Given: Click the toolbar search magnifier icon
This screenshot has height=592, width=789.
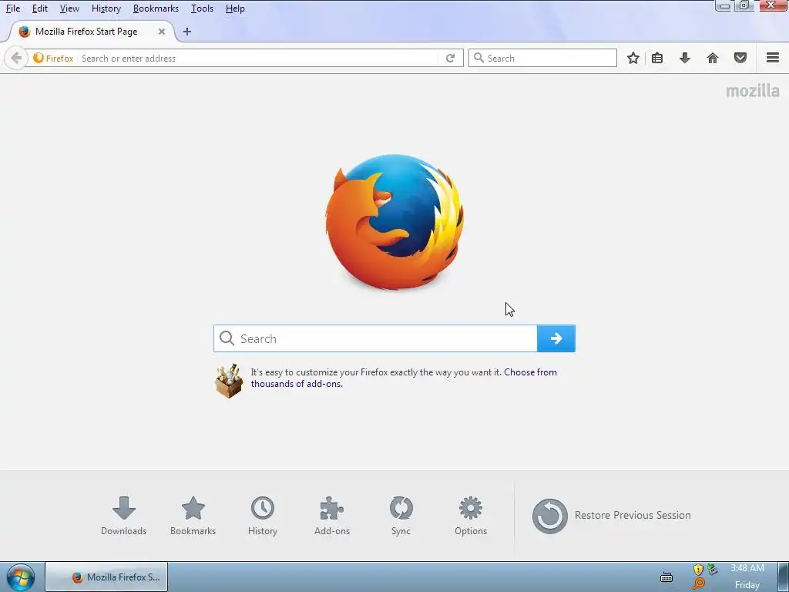Looking at the screenshot, I should pyautogui.click(x=478, y=58).
